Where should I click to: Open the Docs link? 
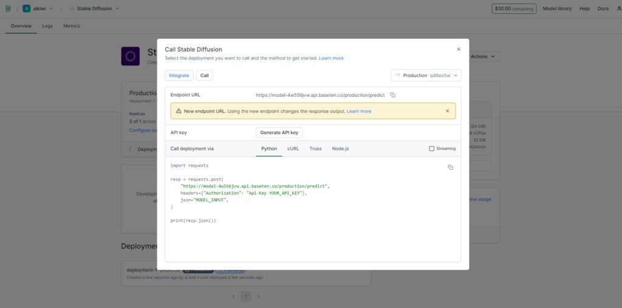[603, 8]
